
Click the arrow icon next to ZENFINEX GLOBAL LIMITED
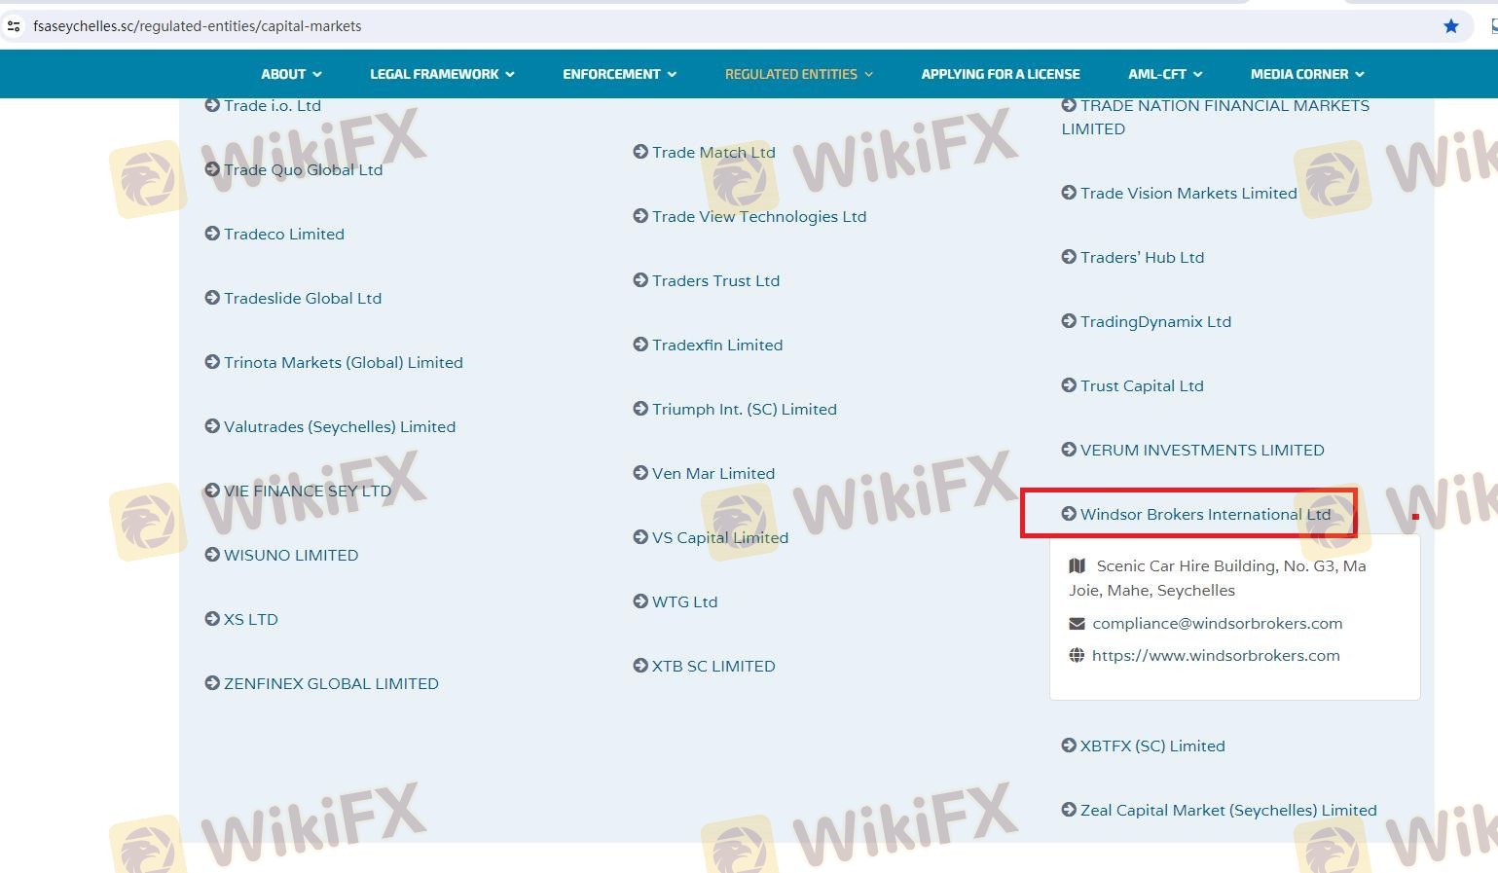point(212,683)
